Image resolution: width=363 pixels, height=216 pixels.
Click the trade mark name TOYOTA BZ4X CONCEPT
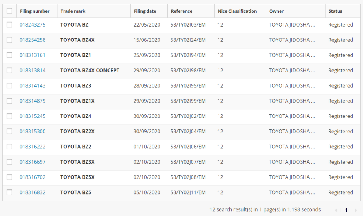(90, 70)
